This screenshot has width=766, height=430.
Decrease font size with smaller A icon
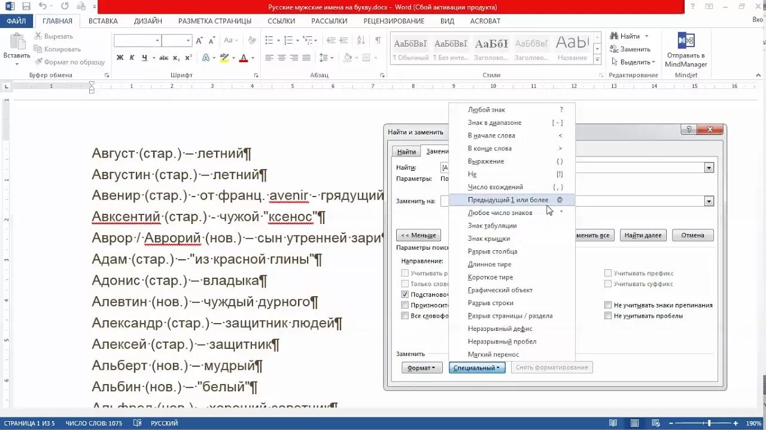click(211, 41)
